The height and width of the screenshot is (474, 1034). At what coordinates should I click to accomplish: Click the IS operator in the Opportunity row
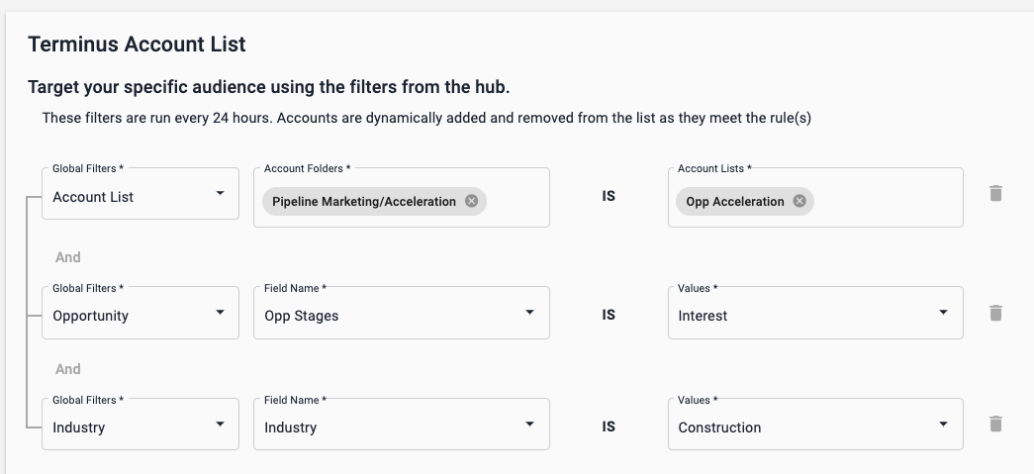(608, 315)
